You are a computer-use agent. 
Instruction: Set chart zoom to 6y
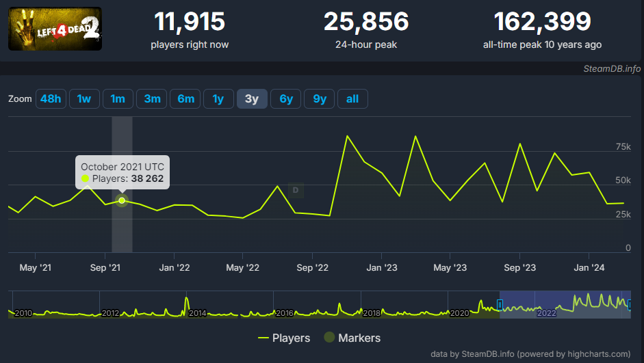coord(286,99)
